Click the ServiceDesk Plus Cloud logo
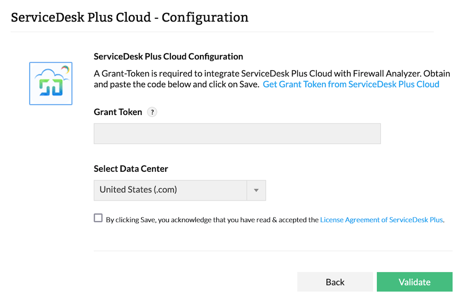This screenshot has height=302, width=463. pyautogui.click(x=51, y=83)
